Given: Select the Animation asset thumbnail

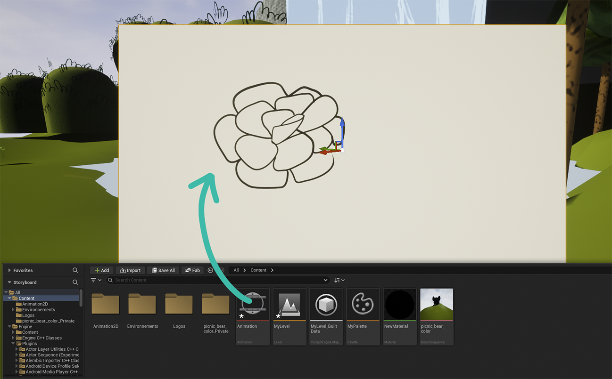Looking at the screenshot, I should (253, 305).
